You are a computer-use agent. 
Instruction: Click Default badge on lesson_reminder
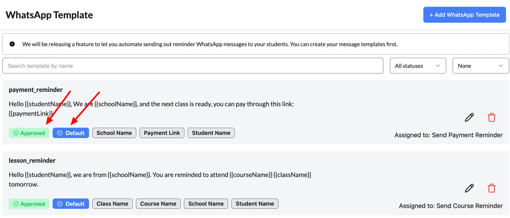point(71,204)
